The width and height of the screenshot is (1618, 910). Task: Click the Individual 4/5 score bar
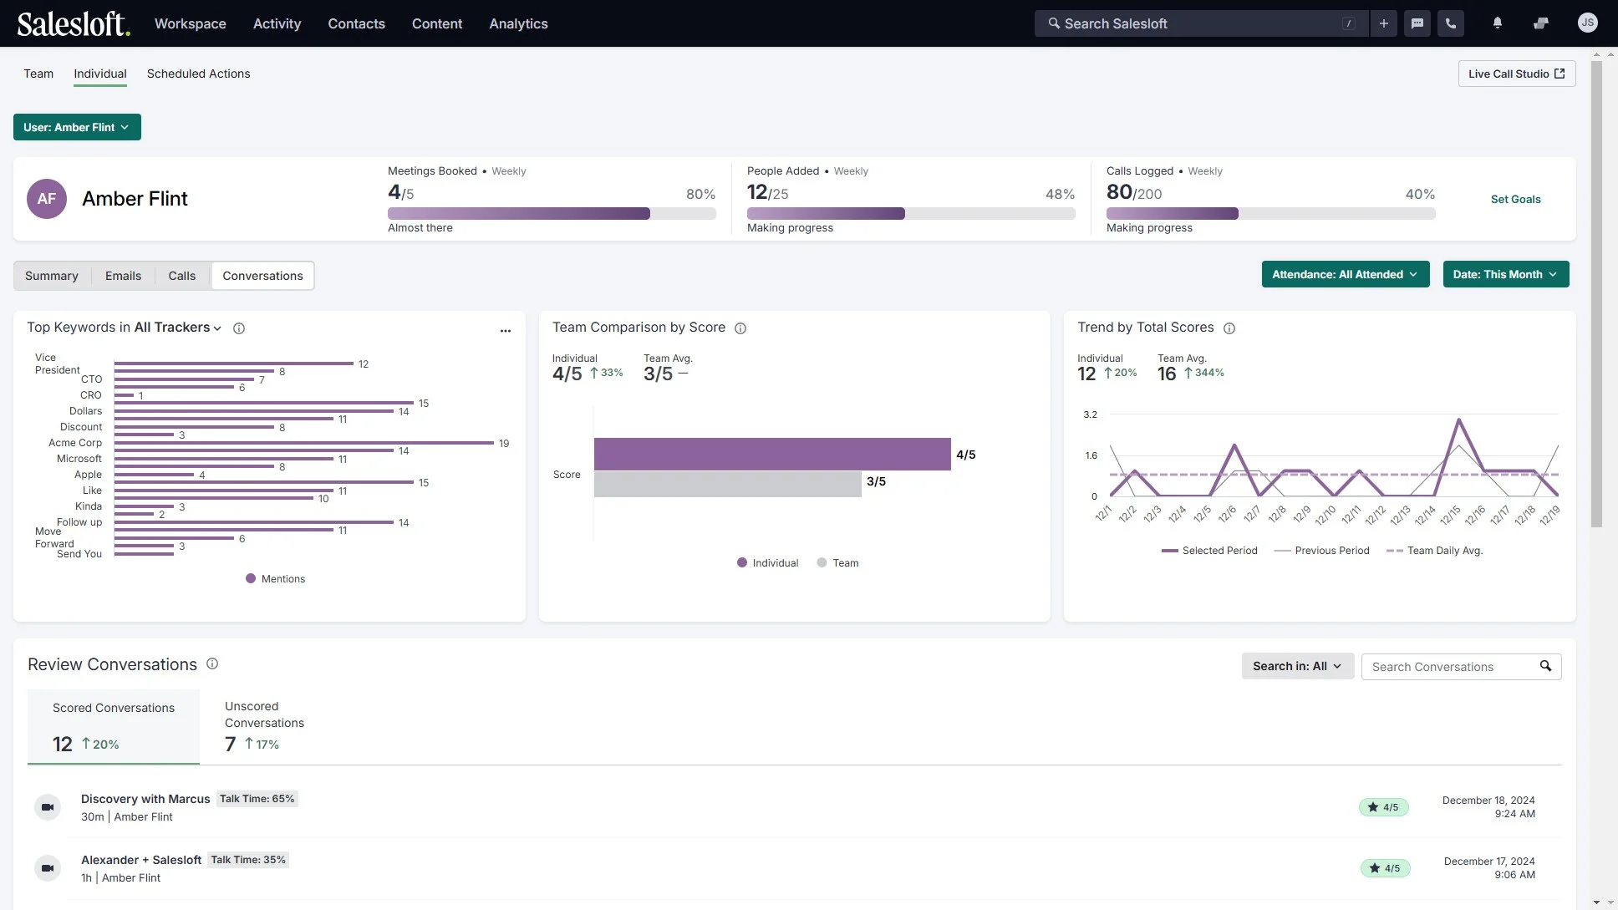pyautogui.click(x=772, y=455)
